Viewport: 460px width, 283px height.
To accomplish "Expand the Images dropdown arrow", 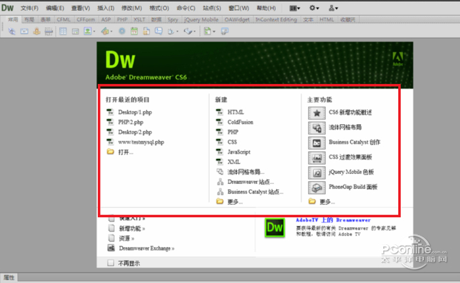I will (x=94, y=32).
